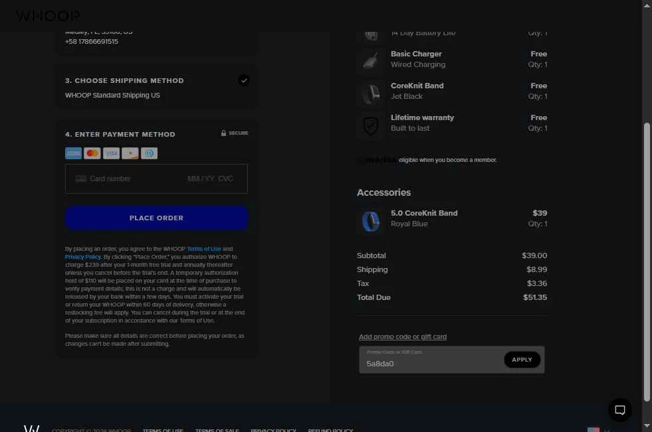This screenshot has height=432, width=652.
Task: Open footer REFUND POLICY link
Action: click(x=330, y=430)
